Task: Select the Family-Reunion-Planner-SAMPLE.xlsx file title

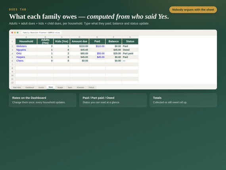Action: pos(41,33)
